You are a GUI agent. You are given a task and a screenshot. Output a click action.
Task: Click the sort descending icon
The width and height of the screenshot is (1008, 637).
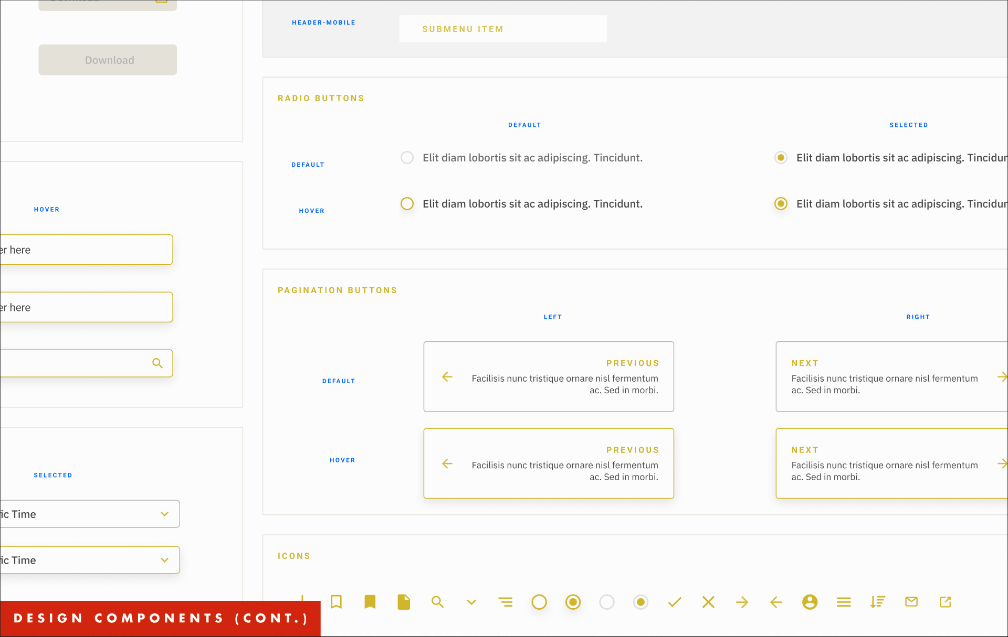(x=877, y=602)
